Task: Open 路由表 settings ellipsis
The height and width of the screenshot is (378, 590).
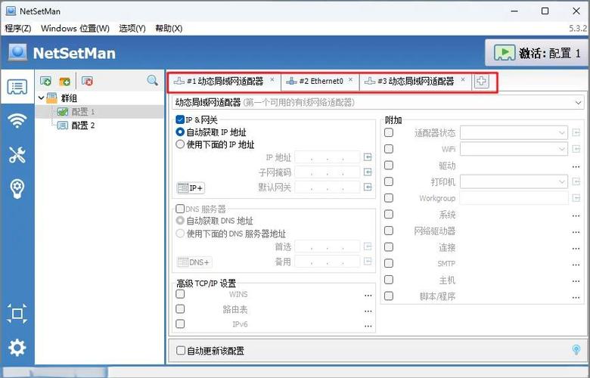Action: tap(368, 311)
